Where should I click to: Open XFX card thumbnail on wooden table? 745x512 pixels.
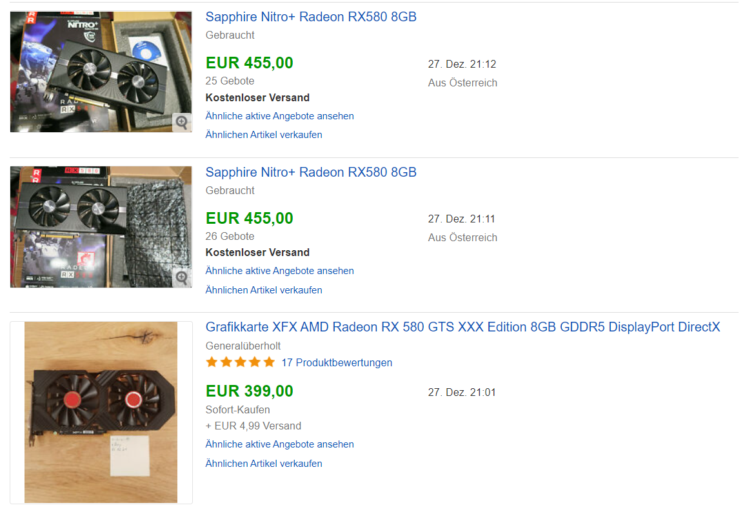click(x=101, y=412)
